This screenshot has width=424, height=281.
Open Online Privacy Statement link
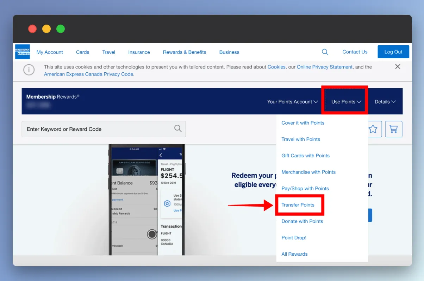pos(325,67)
